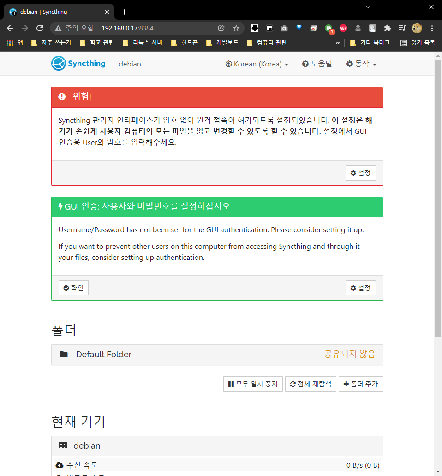Click the gray figure extension icon
The height and width of the screenshot is (476, 442).
coord(358,28)
